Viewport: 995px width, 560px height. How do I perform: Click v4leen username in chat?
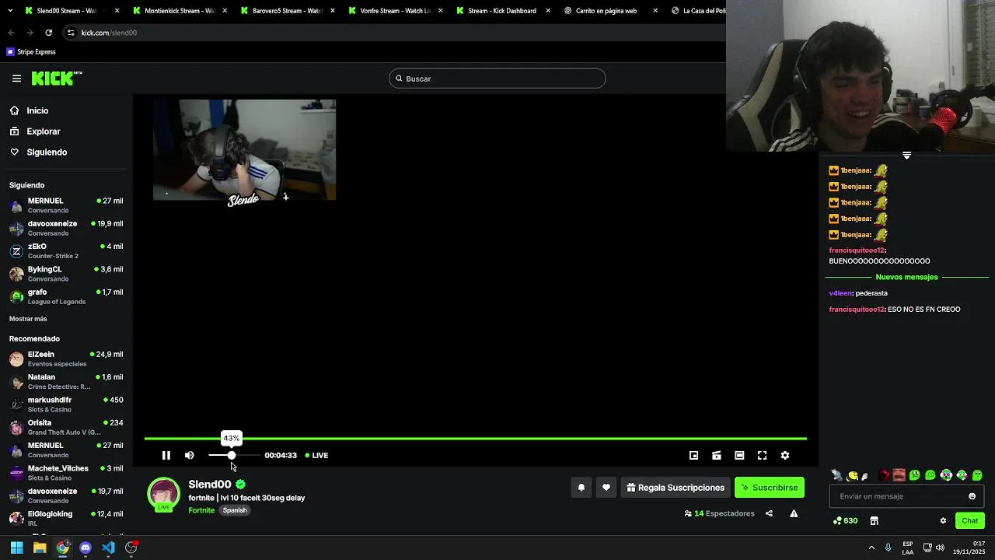(x=841, y=293)
